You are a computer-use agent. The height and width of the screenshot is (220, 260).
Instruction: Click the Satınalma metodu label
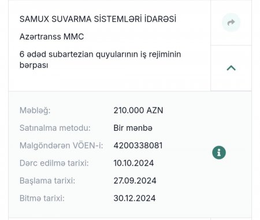pyautogui.click(x=55, y=128)
